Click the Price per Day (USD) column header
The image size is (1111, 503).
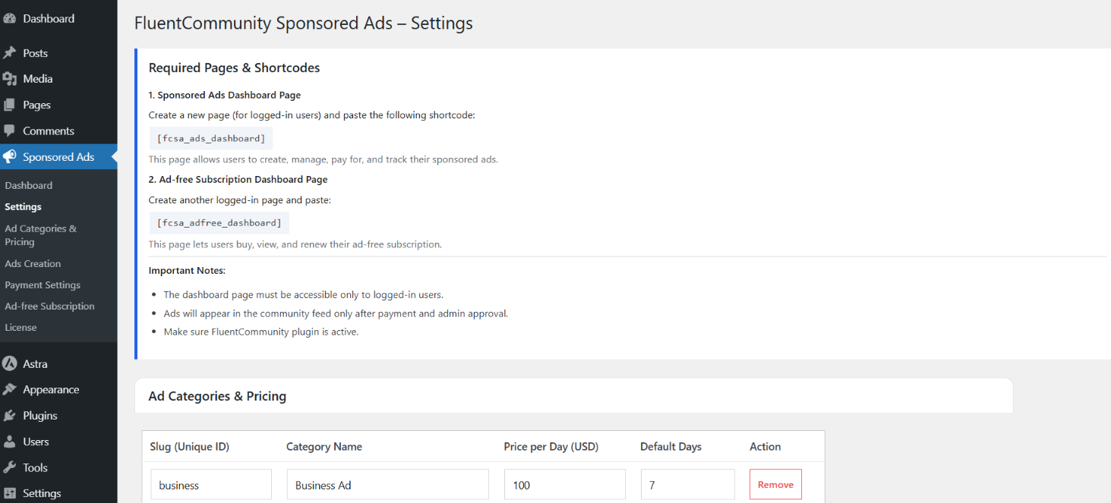[551, 446]
